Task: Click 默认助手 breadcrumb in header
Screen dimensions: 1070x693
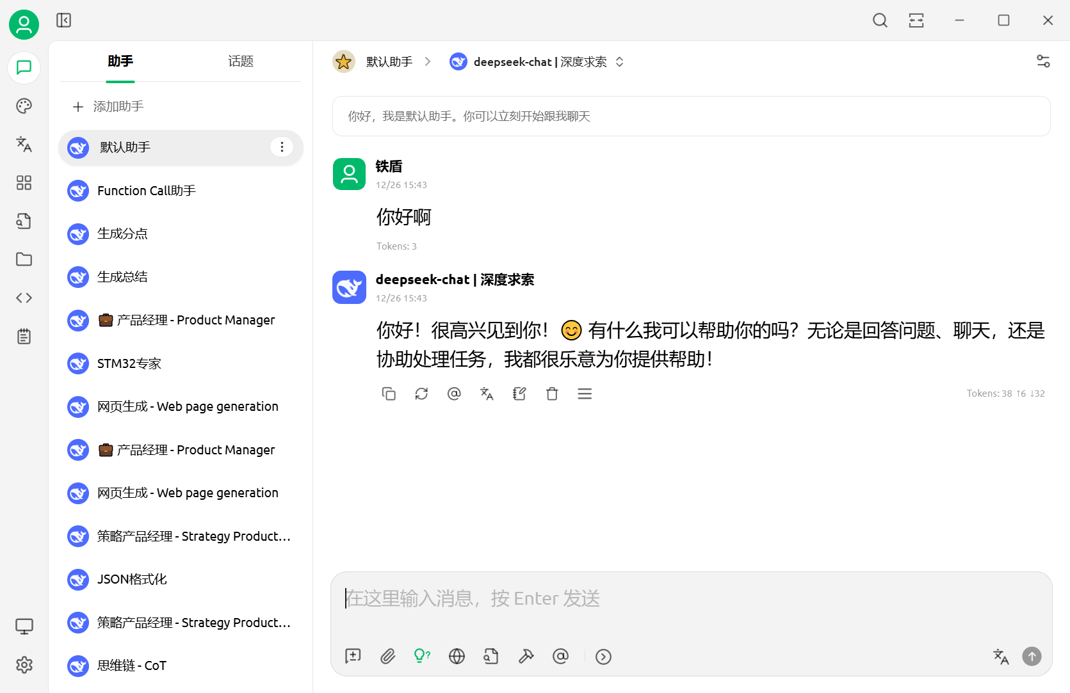Action: point(389,62)
